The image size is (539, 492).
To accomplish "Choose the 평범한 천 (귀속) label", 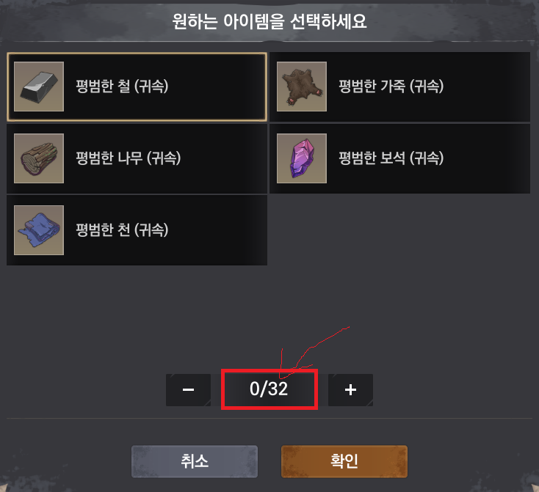I will (122, 230).
